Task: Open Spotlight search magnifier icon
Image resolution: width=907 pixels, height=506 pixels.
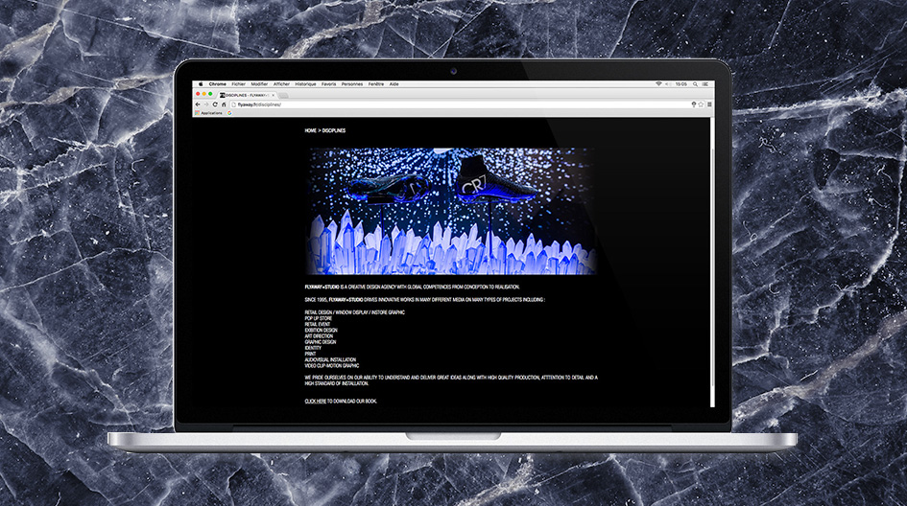Action: coord(695,84)
